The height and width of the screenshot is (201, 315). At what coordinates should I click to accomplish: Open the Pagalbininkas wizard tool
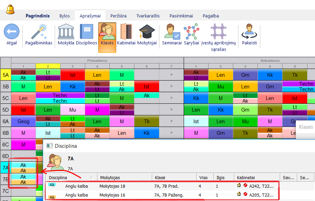point(39,32)
